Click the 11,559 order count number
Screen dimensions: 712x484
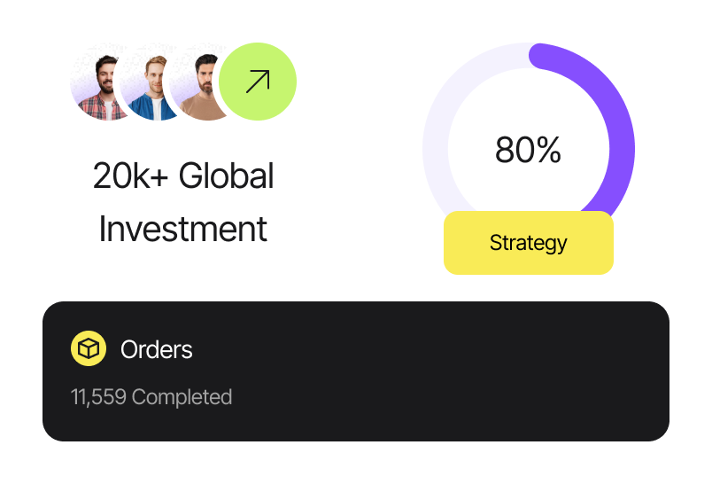98,397
